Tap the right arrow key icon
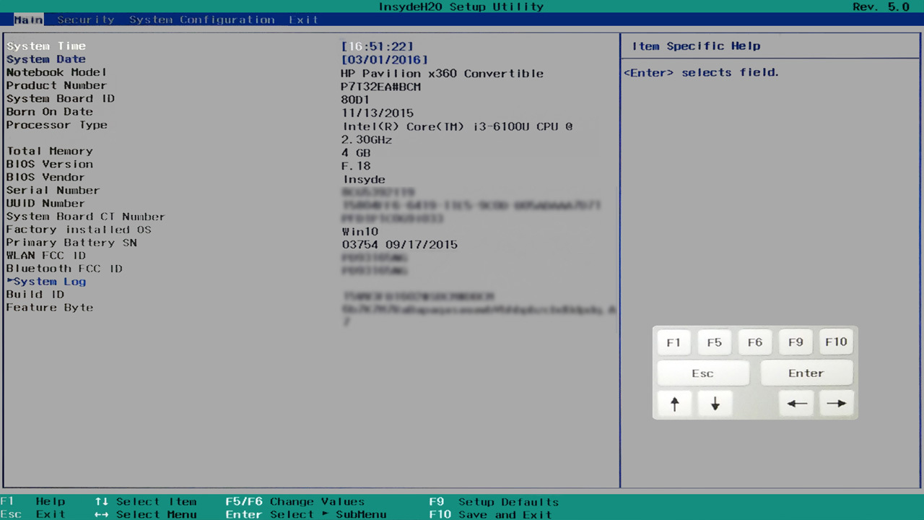The height and width of the screenshot is (520, 924). 836,404
